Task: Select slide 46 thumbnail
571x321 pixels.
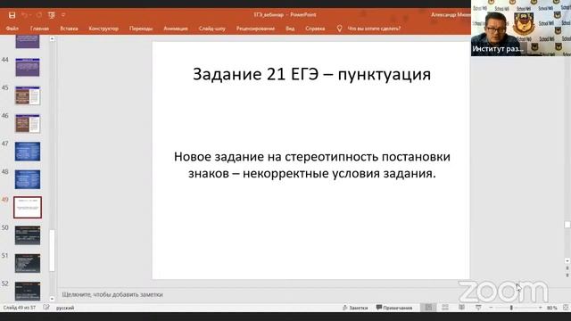Action: coord(28,123)
